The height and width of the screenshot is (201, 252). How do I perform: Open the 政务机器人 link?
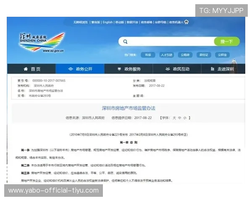coord(176,22)
